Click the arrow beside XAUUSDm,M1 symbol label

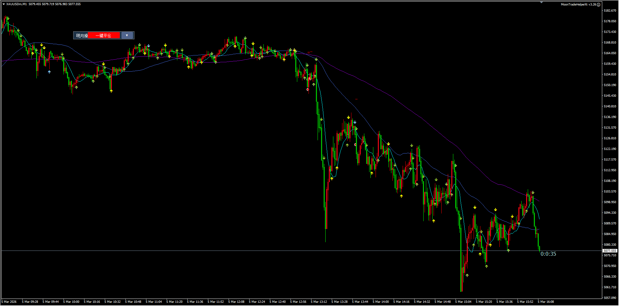coord(4,4)
